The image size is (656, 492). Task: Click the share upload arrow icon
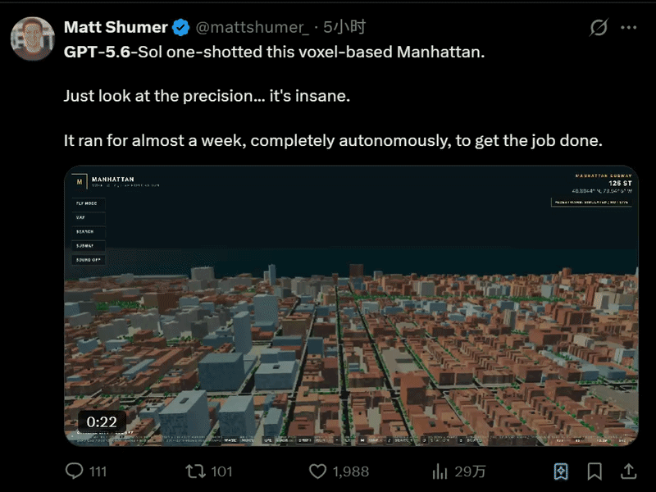coord(628,471)
